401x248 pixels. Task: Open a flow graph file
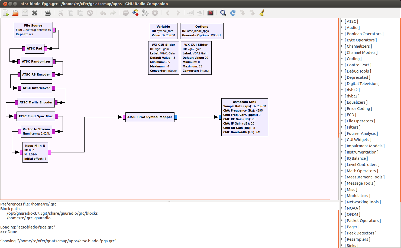(x=15, y=13)
